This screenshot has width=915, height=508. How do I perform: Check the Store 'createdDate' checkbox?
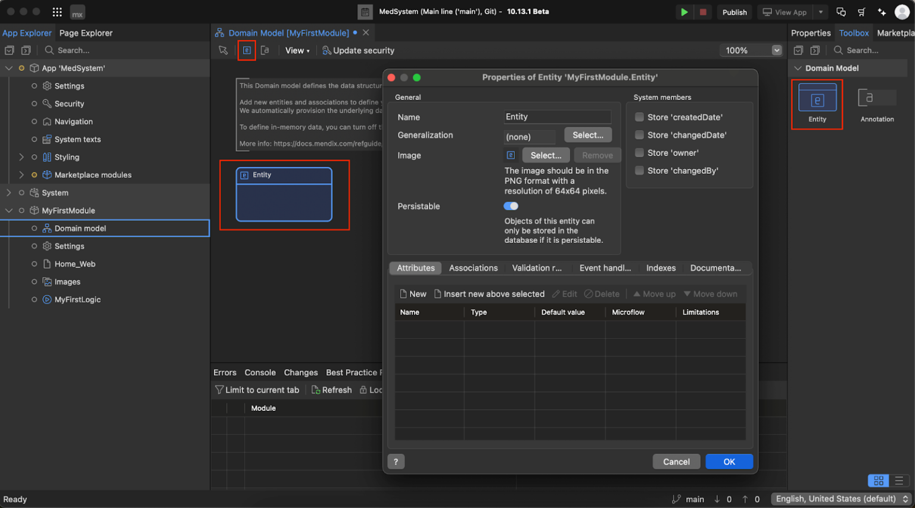click(639, 117)
